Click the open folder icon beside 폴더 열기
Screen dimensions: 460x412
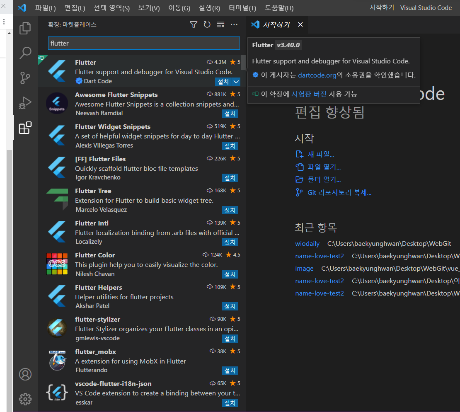click(299, 179)
